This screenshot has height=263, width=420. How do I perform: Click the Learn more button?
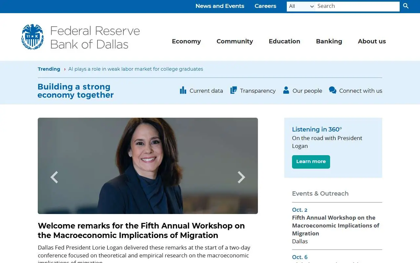[x=311, y=162]
